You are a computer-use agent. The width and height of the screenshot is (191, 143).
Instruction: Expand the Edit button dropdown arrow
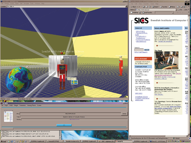(x=186, y=7)
